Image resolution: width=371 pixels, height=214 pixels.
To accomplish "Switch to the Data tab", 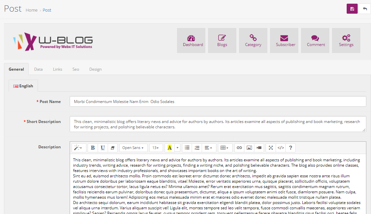I will (38, 69).
